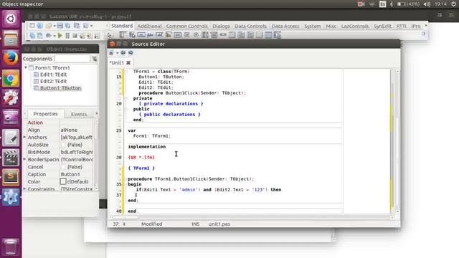Screen dimensions: 459x258
Task: Select the Properties tab in Object Inspector
Action: pos(45,114)
